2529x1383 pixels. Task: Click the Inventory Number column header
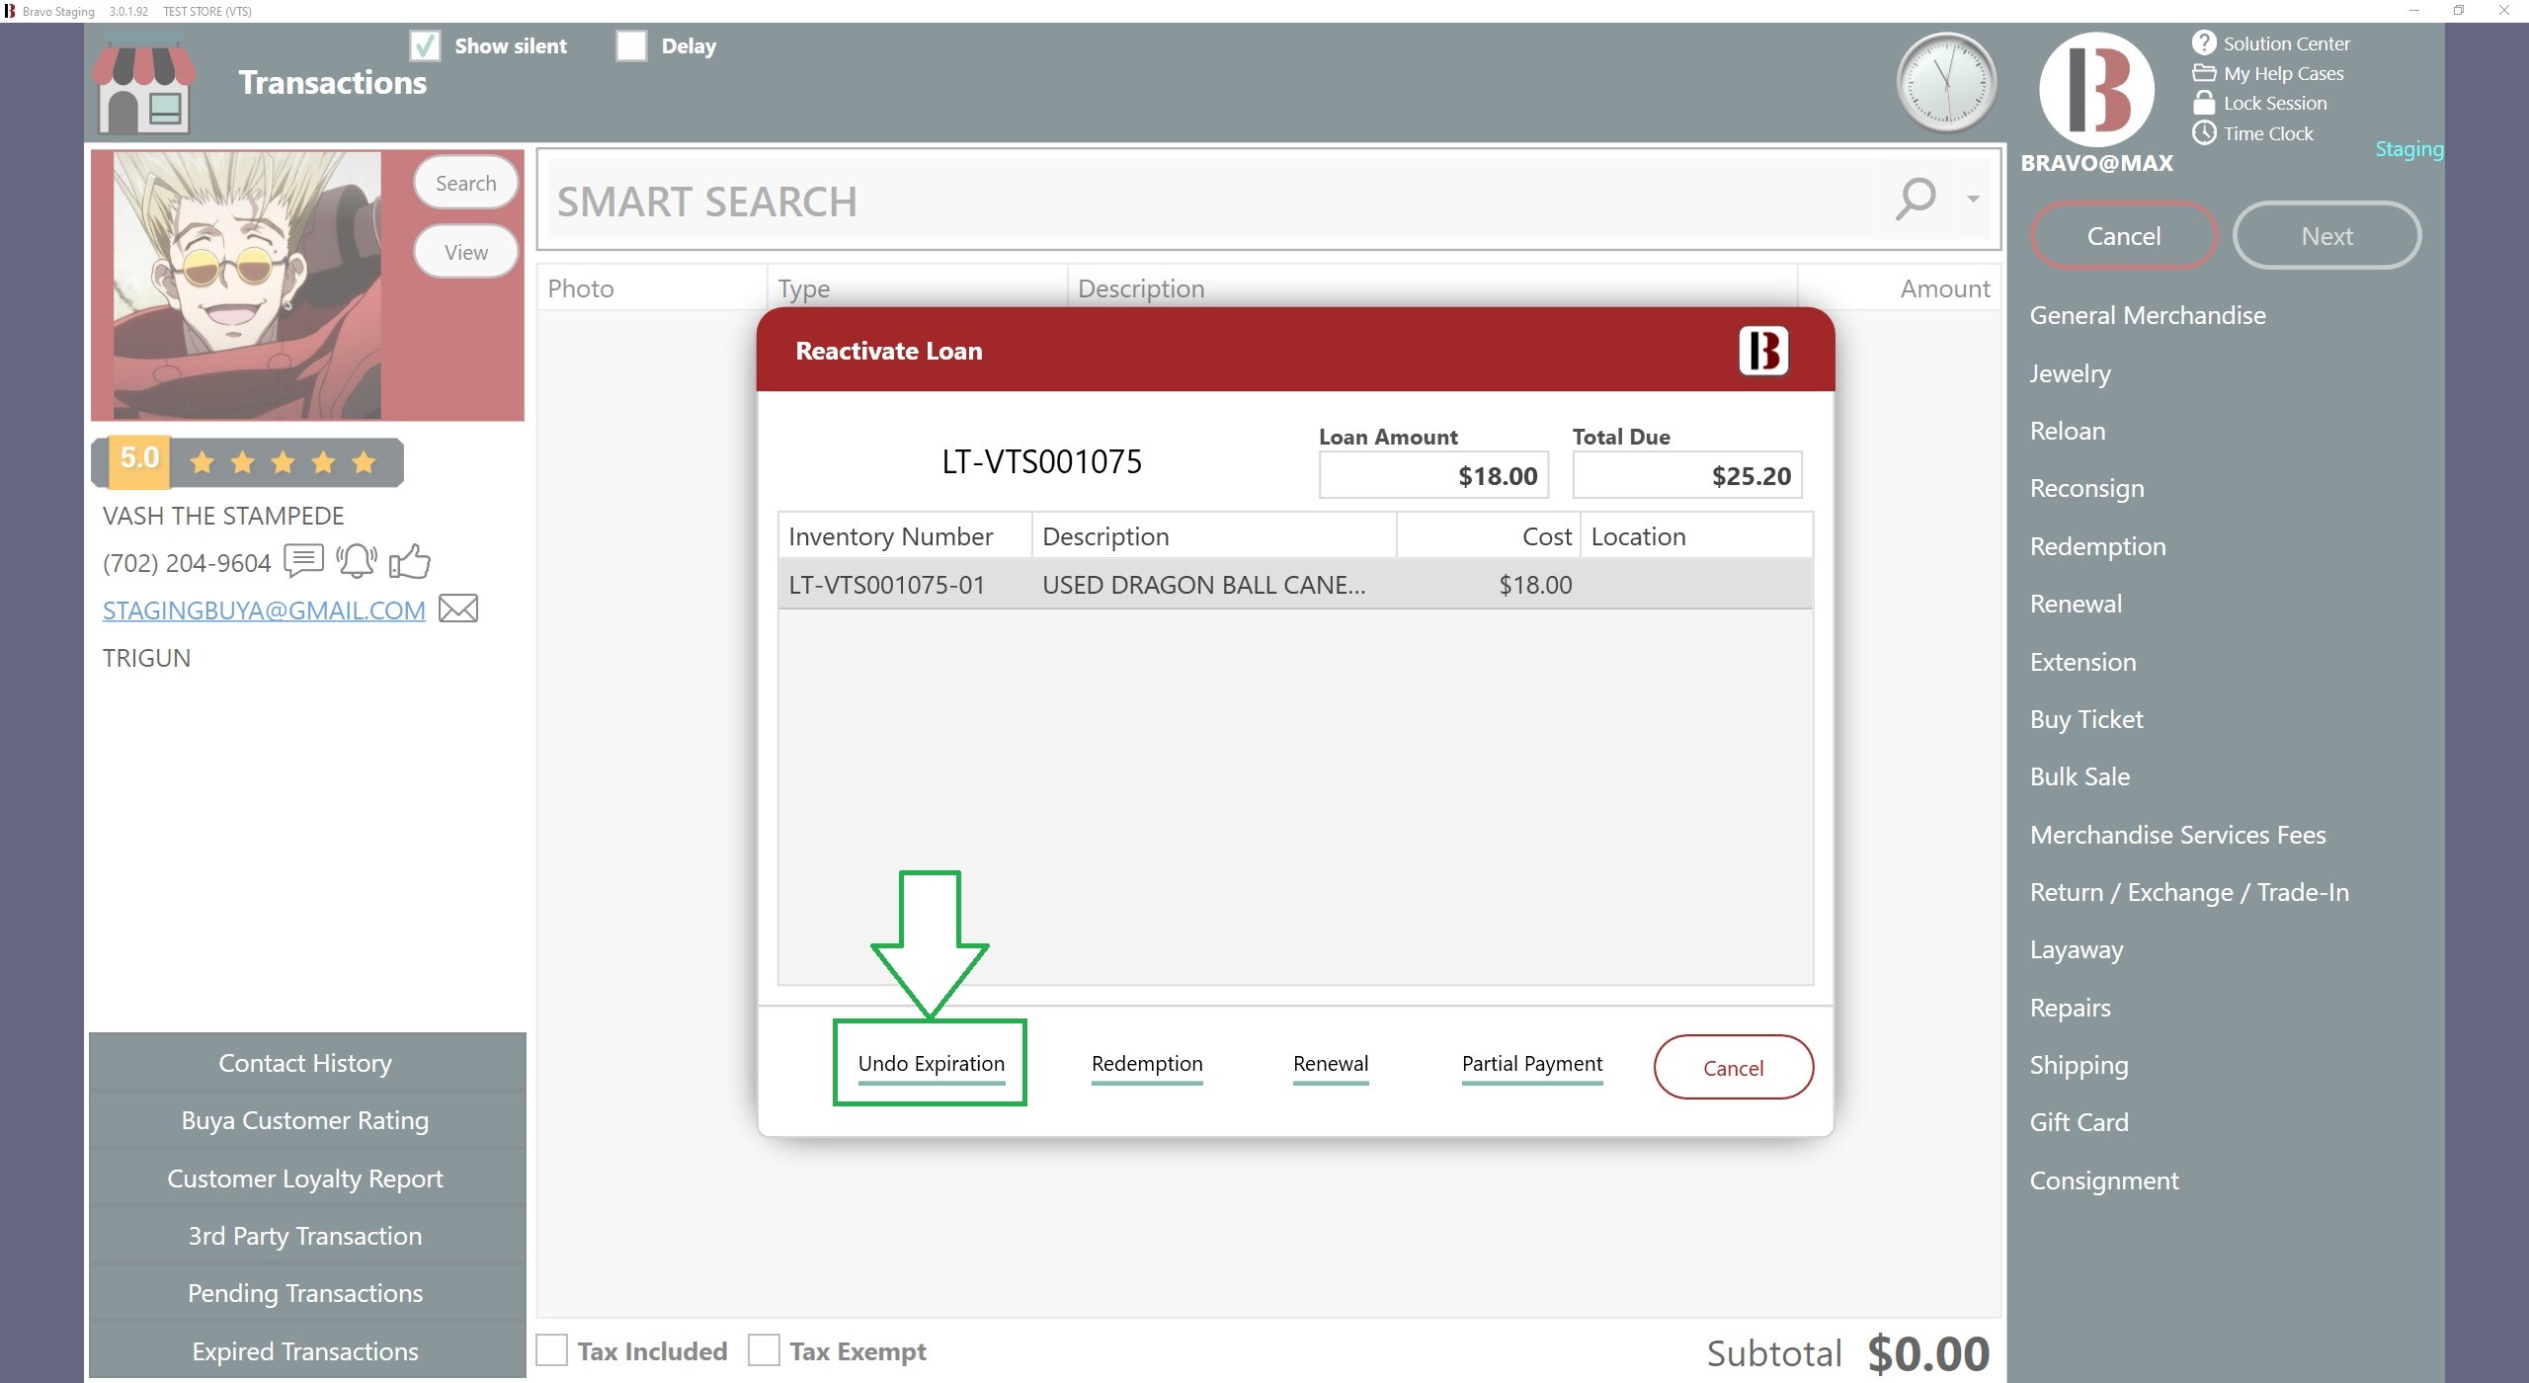[904, 536]
